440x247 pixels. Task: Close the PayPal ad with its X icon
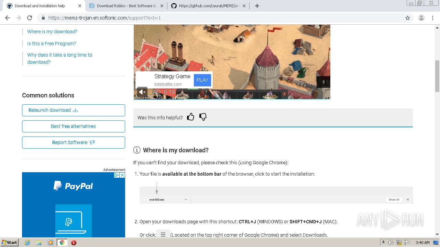(x=122, y=175)
